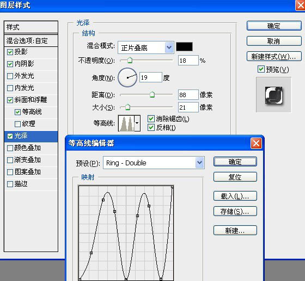Enable the 描边 stroke checkbox
305x281 pixels.
tap(10, 184)
